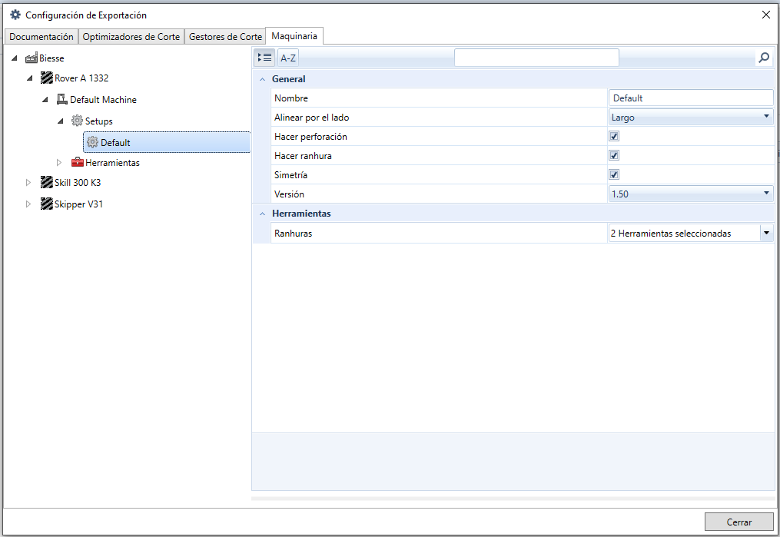Click the magnifier search icon
Image resolution: width=780 pixels, height=537 pixels.
pyautogui.click(x=764, y=58)
